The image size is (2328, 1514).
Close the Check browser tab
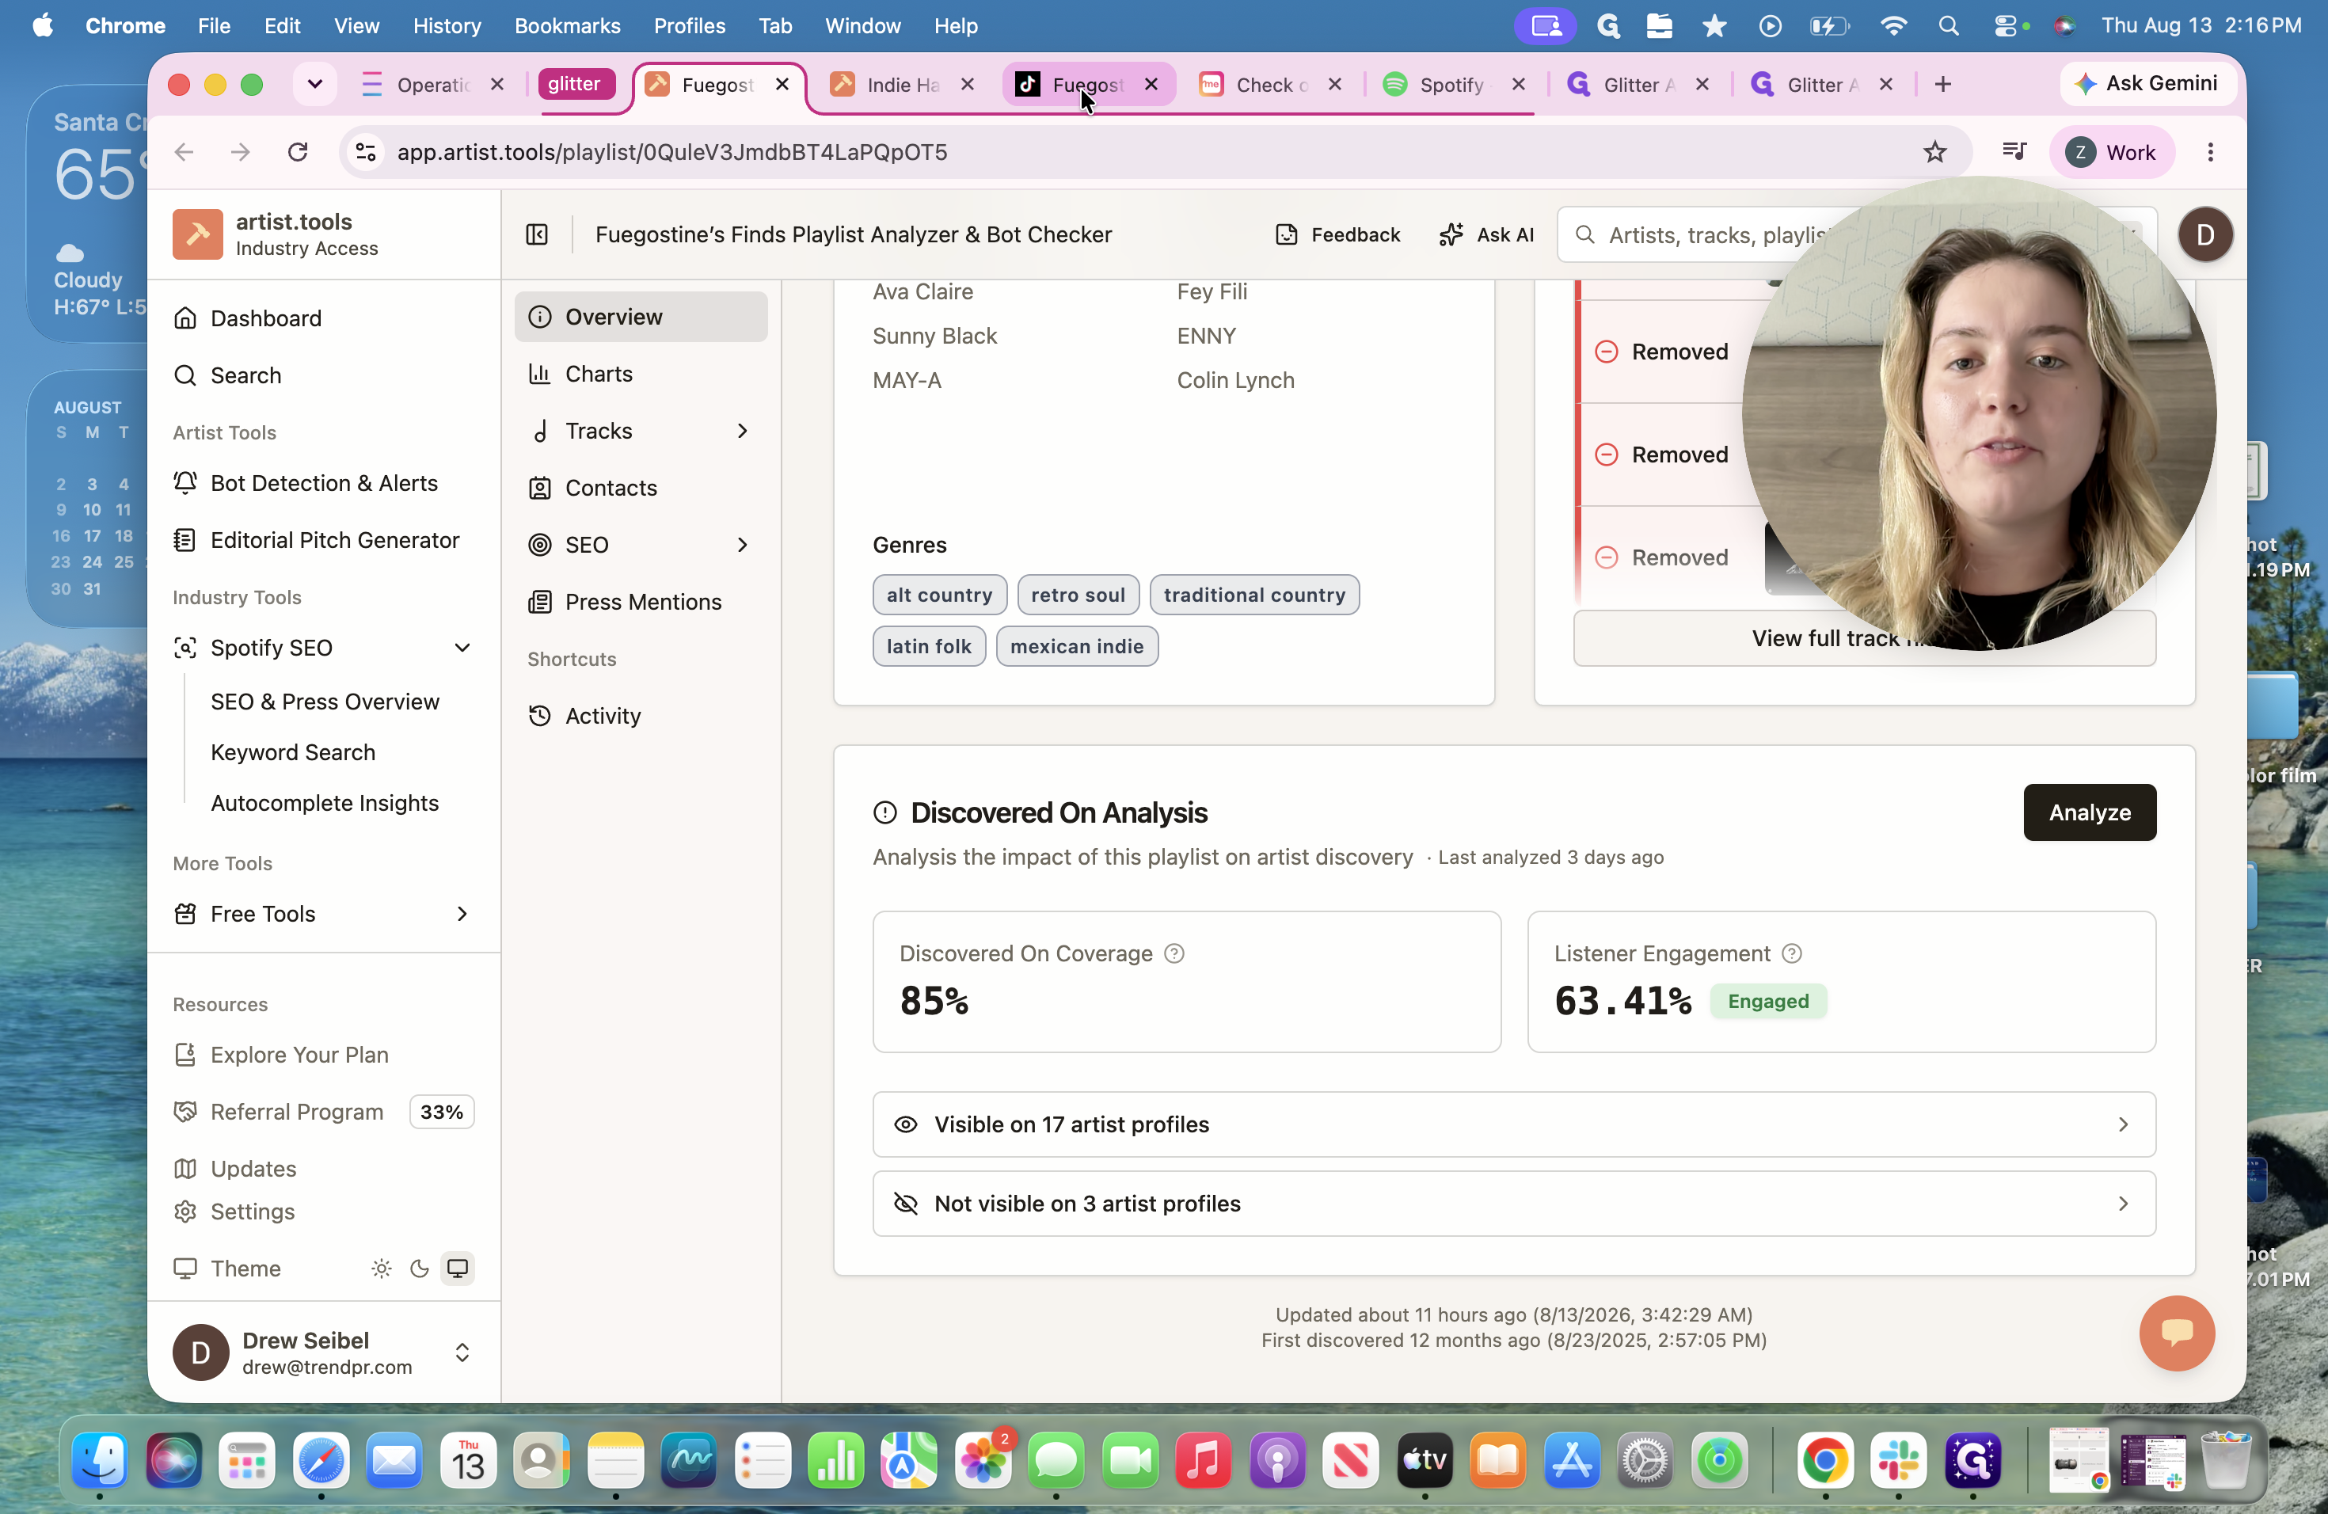1334,85
